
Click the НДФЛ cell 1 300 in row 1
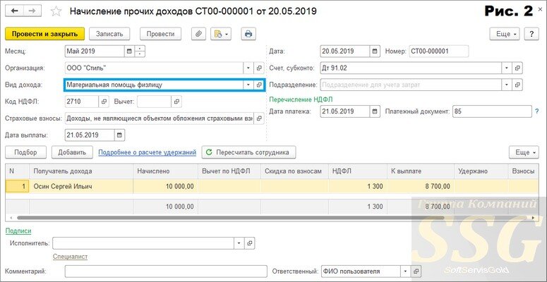(358, 187)
